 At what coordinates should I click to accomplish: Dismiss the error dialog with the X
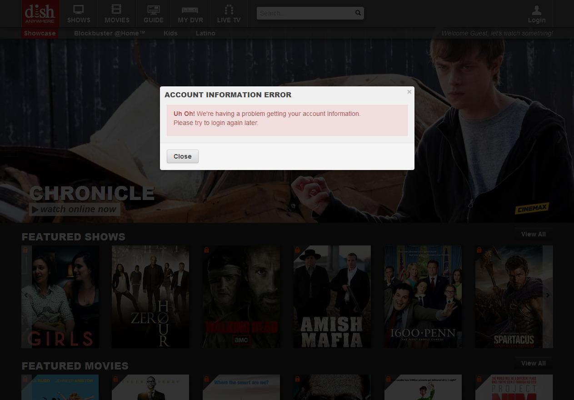pos(409,92)
